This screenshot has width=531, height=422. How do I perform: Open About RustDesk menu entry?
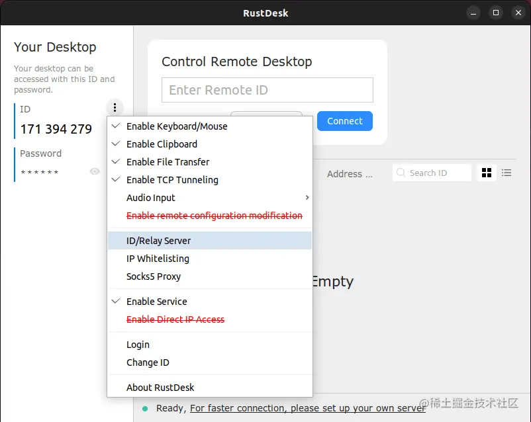(210, 388)
